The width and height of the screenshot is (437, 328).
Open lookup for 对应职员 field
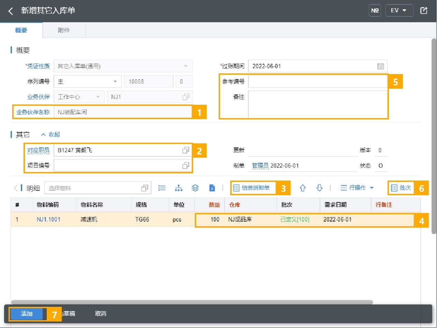186,150
